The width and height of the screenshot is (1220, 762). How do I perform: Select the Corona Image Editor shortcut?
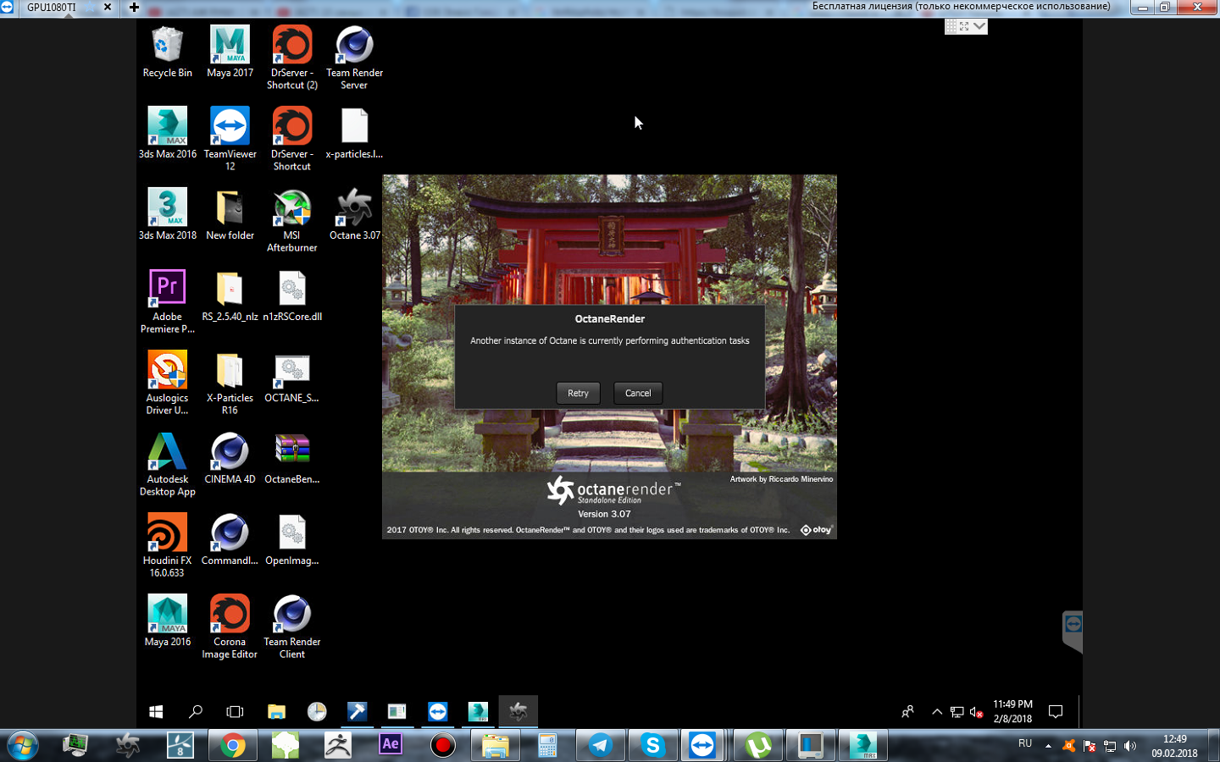pyautogui.click(x=230, y=627)
